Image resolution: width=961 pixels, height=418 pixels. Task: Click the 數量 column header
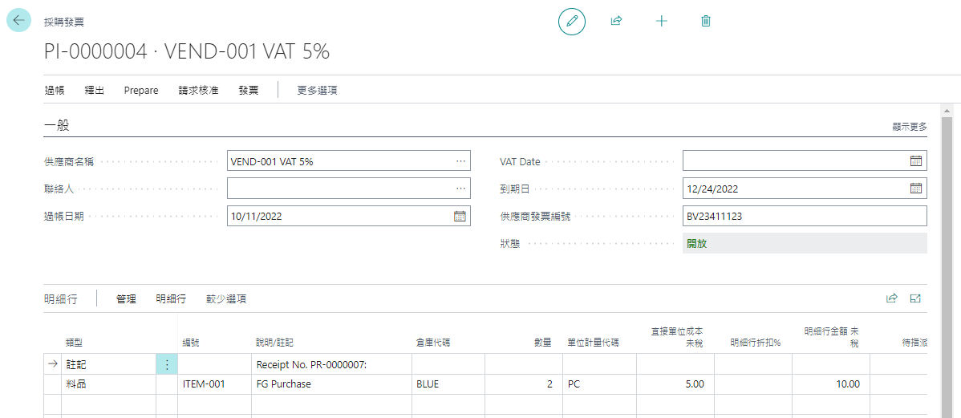(543, 343)
